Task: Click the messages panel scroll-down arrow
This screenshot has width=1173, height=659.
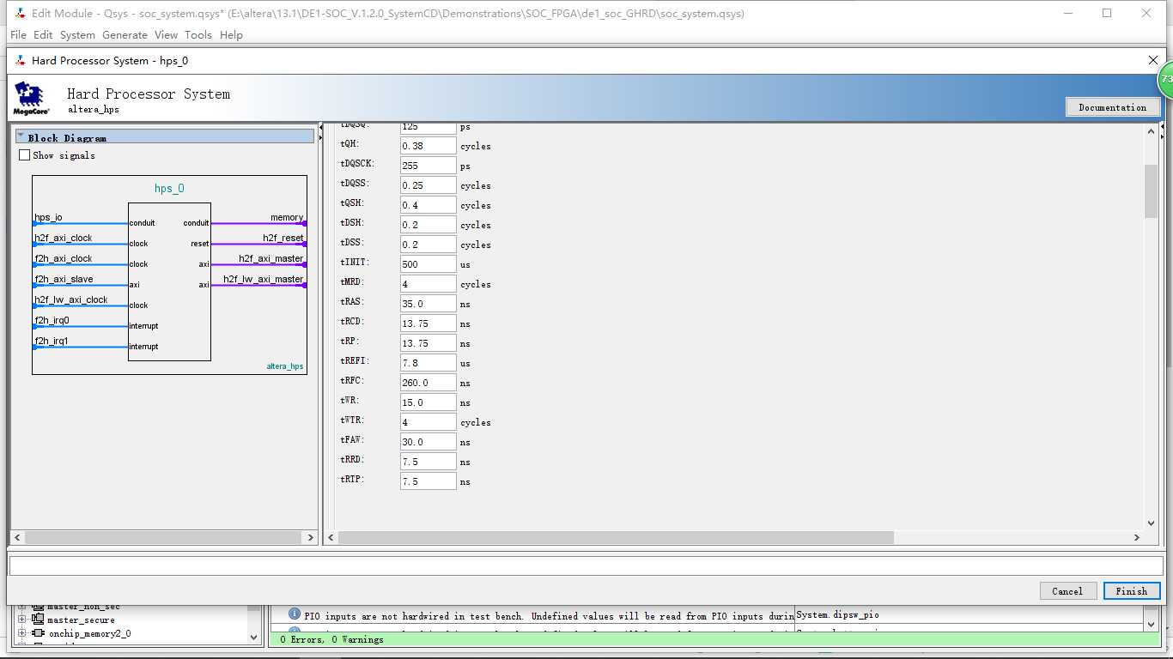Action: [x=1151, y=624]
